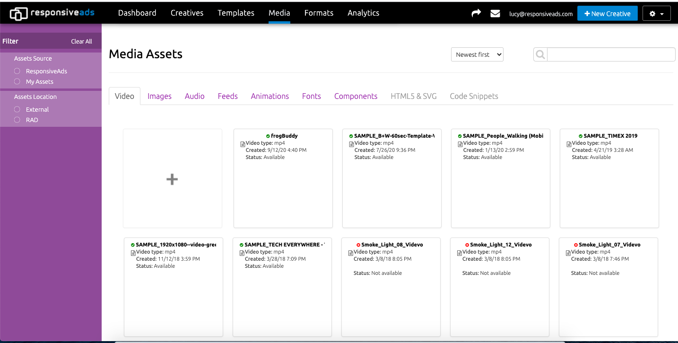
Task: Click the plus icon to add video
Action: (172, 179)
